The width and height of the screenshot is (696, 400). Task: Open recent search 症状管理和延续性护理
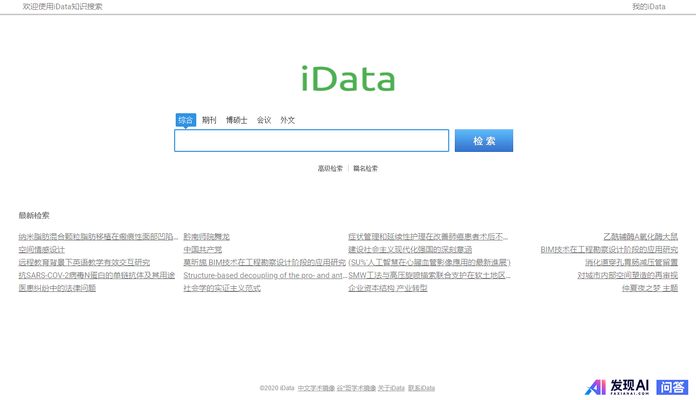point(428,237)
